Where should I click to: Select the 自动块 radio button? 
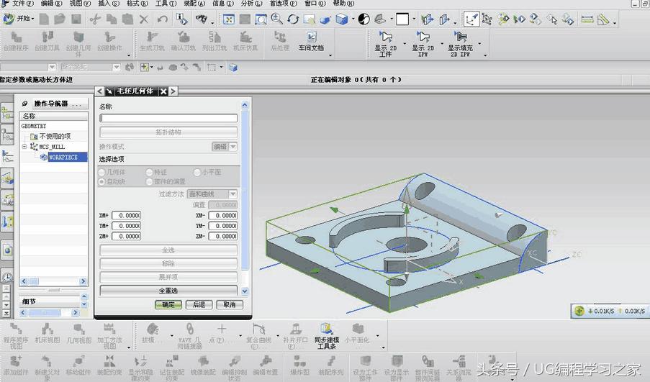(x=101, y=181)
